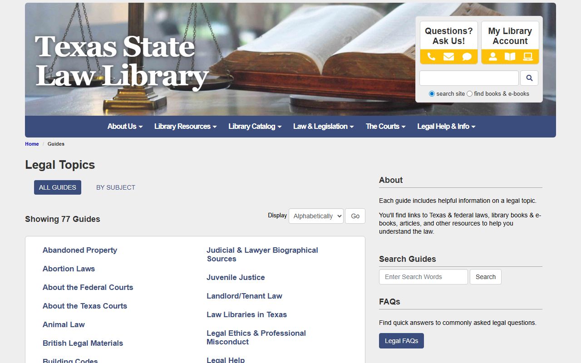Open the British Legal Materials guide
Viewport: 581px width, 363px height.
(83, 343)
